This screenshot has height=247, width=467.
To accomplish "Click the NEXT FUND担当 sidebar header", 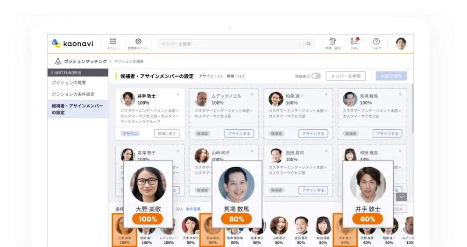I will [78, 73].
